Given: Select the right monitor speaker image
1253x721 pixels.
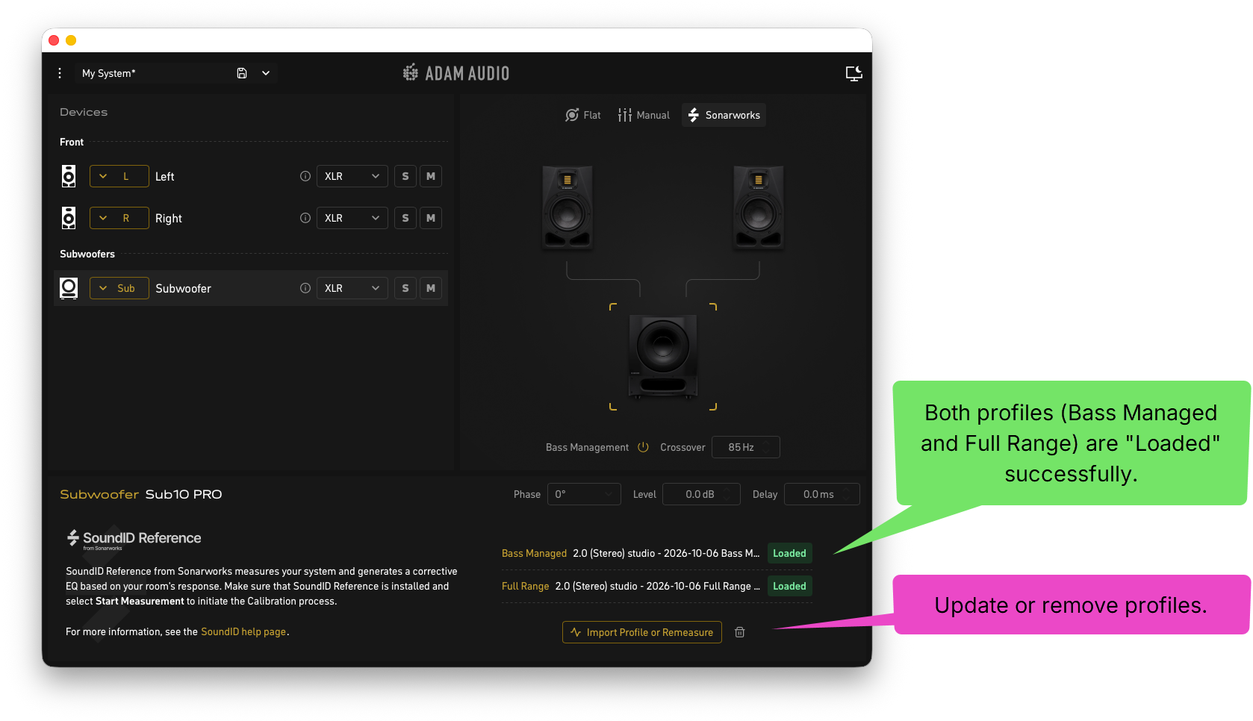Looking at the screenshot, I should (x=759, y=207).
